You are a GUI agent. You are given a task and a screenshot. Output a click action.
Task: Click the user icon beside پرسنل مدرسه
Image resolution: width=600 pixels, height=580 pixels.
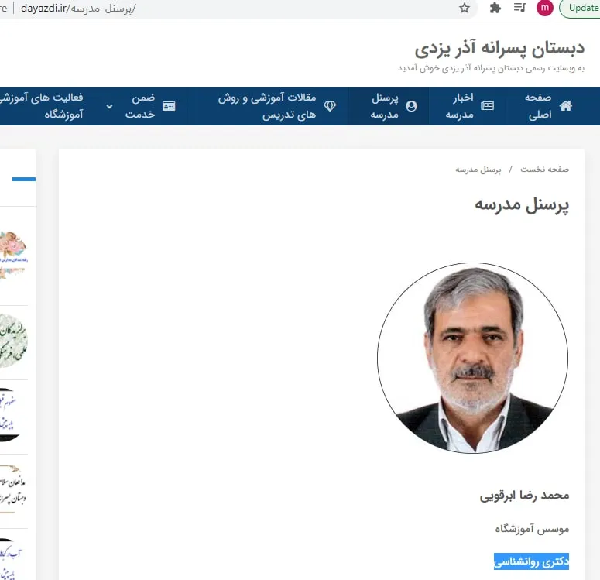tap(411, 106)
